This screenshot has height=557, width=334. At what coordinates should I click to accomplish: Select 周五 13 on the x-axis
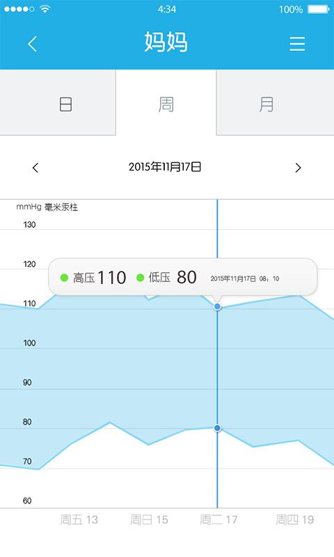[79, 519]
